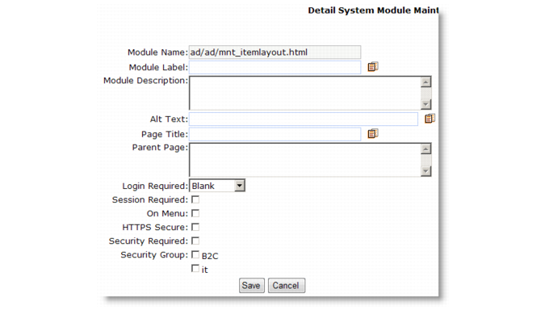
Task: Check the On Menu checkbox
Action: pyautogui.click(x=195, y=213)
